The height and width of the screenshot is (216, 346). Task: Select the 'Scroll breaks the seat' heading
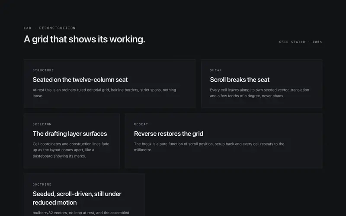point(240,79)
